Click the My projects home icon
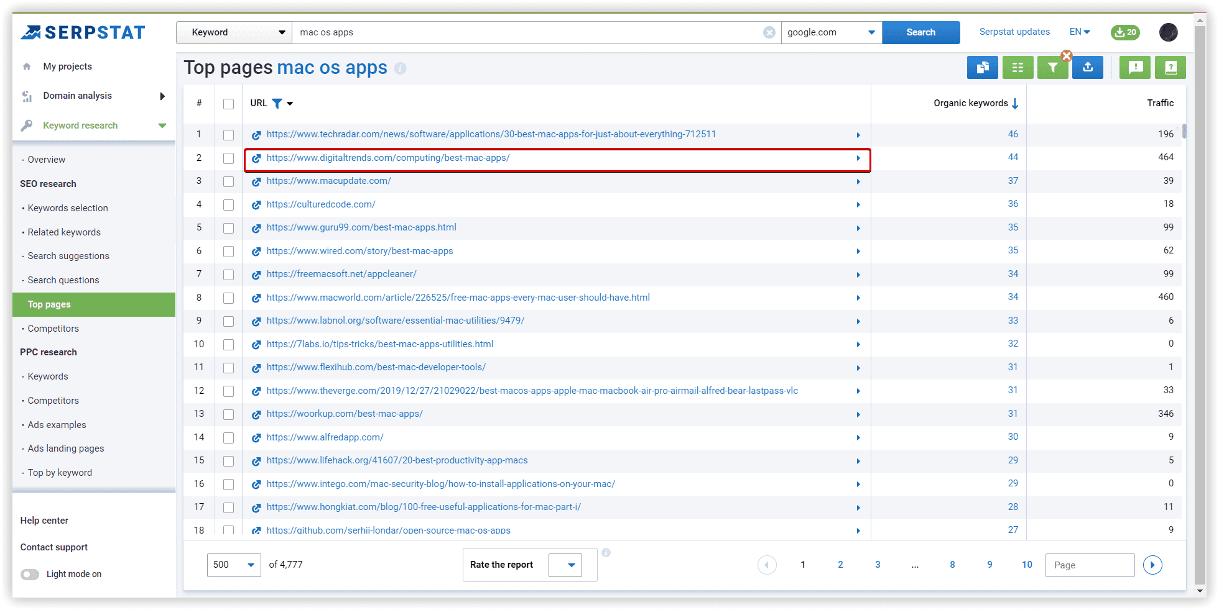 [27, 66]
